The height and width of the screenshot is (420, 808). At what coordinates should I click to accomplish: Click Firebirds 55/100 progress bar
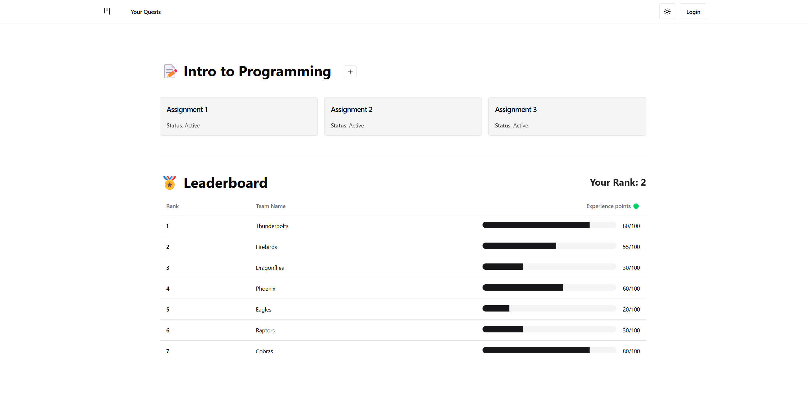pyautogui.click(x=549, y=246)
